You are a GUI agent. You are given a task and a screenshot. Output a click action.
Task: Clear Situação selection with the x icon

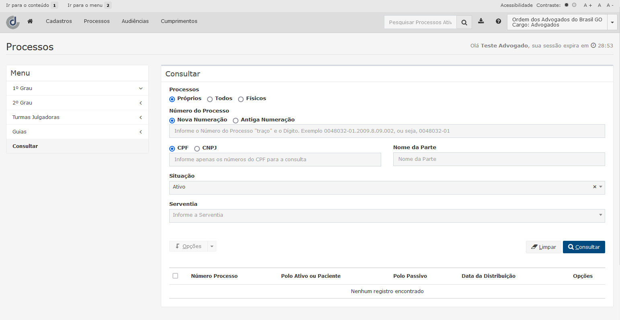[594, 187]
